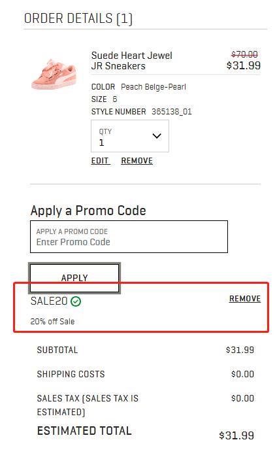Click the Suede Heart Jewel JR Sneakers title
The width and height of the screenshot is (275, 459).
(x=132, y=61)
